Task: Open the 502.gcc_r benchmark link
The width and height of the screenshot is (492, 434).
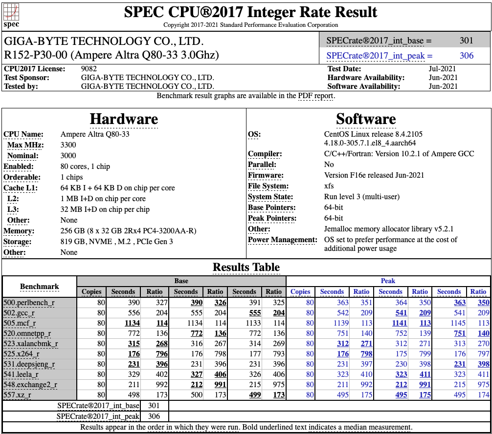Action: point(20,314)
